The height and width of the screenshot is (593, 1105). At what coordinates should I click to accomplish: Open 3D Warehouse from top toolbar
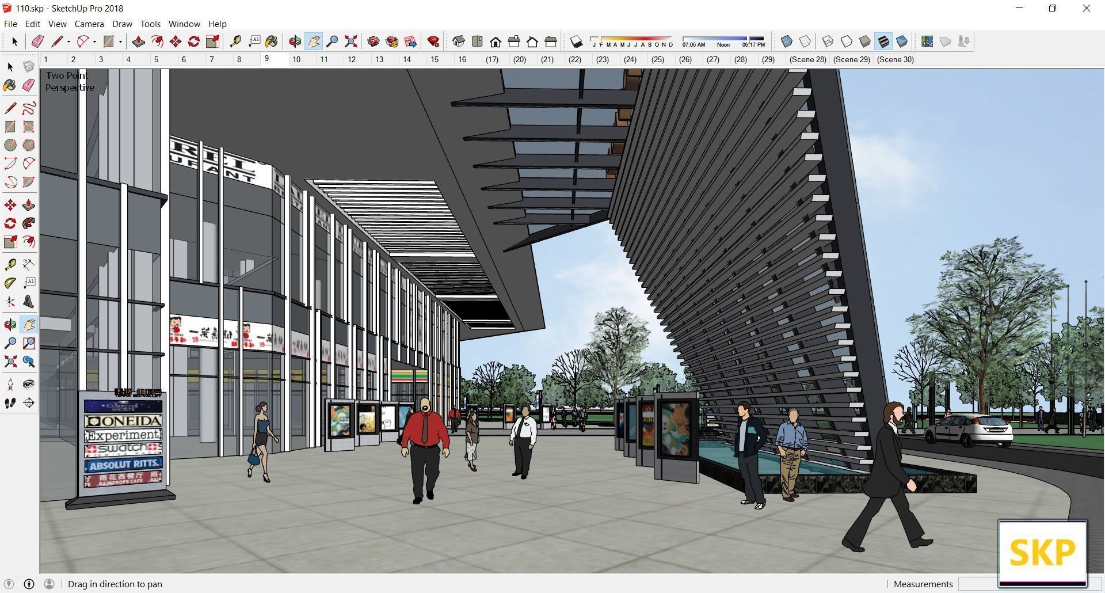[x=374, y=41]
